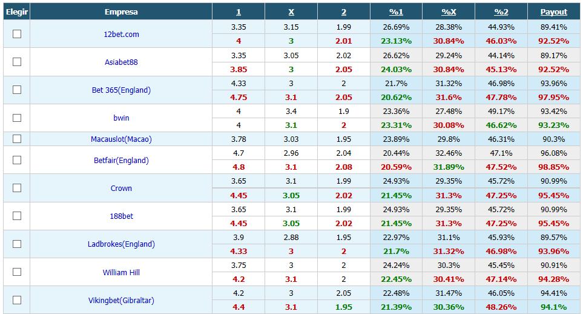Open the Bet 365(England) link
This screenshot has height=314, width=583.
[121, 90]
